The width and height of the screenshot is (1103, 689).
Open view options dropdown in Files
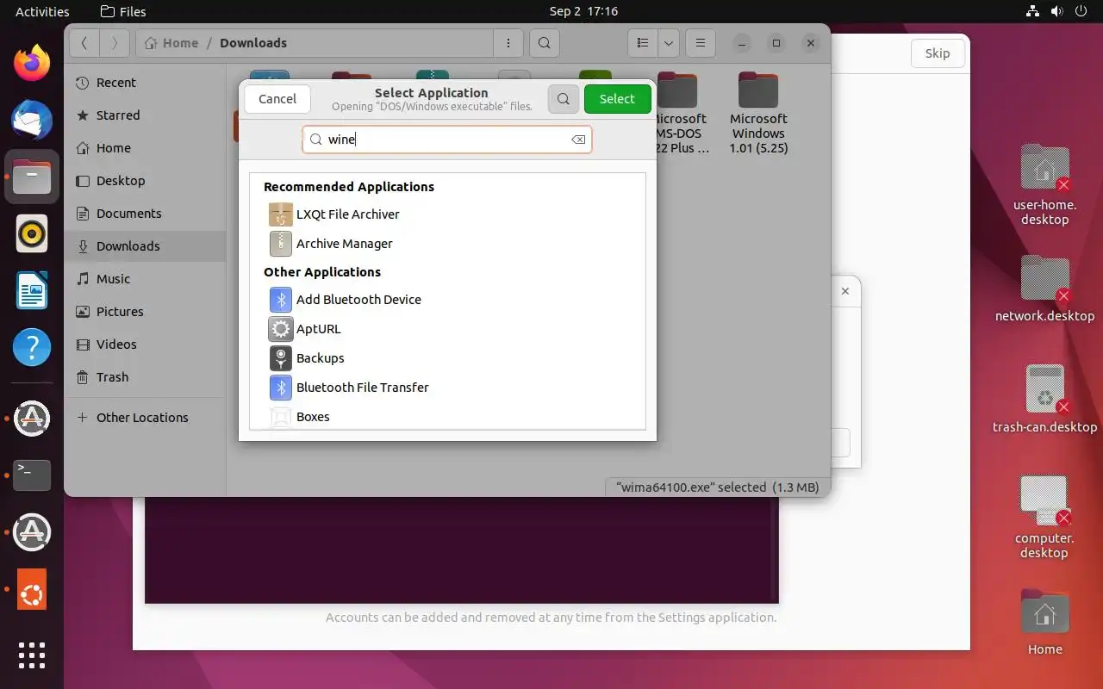click(669, 43)
